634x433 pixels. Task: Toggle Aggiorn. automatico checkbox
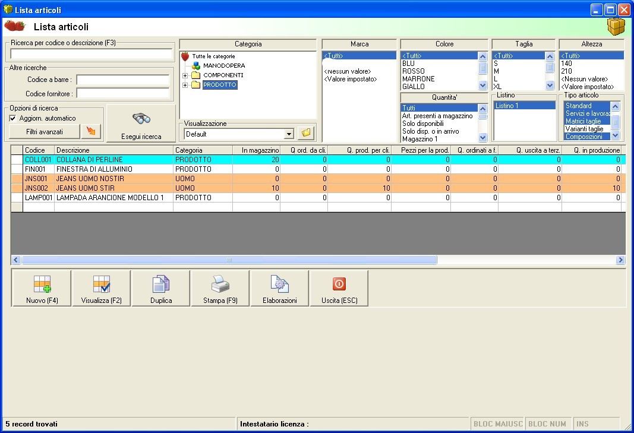point(13,118)
